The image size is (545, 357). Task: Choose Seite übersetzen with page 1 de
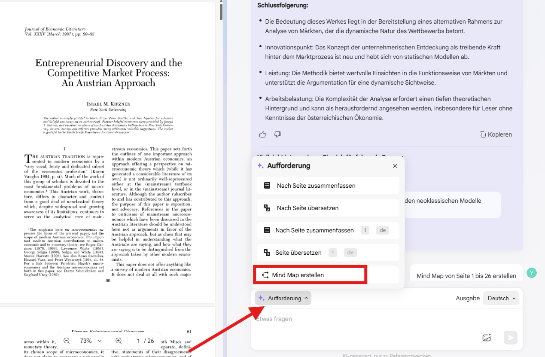click(x=328, y=253)
